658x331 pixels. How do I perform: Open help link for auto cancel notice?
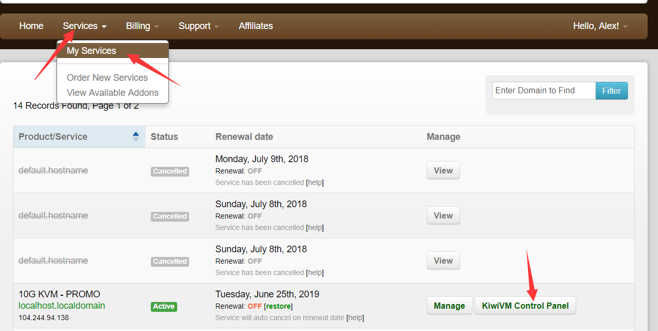pos(355,318)
